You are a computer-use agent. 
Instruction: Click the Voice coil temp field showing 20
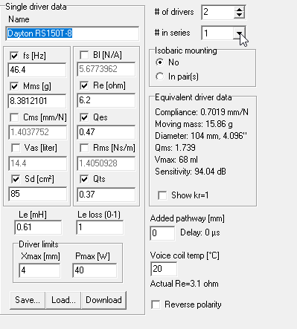(x=164, y=269)
